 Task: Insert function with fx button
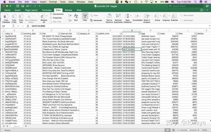coord(28,26)
